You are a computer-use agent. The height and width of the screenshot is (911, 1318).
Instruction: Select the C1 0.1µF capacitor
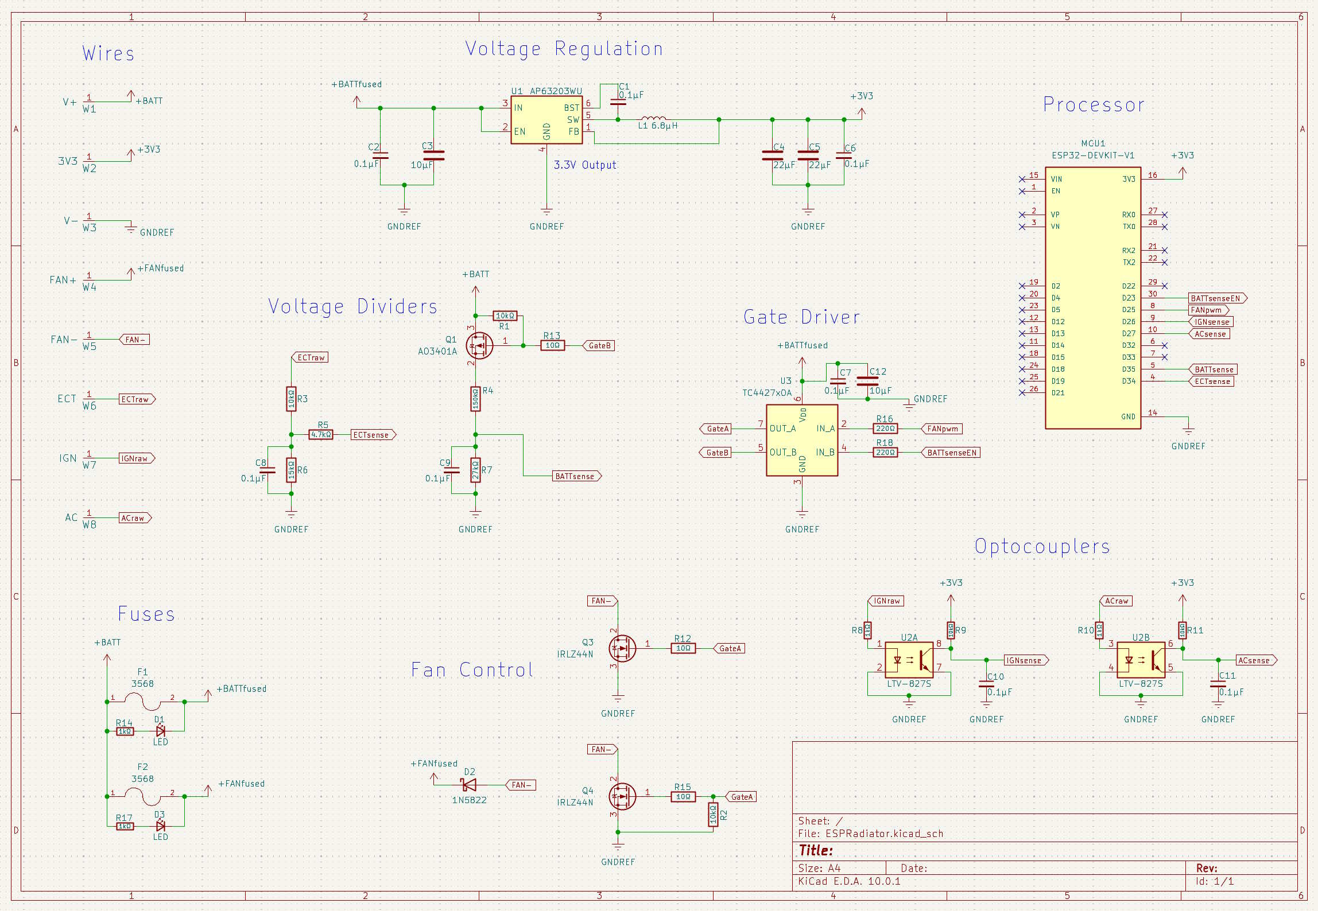pos(618,102)
